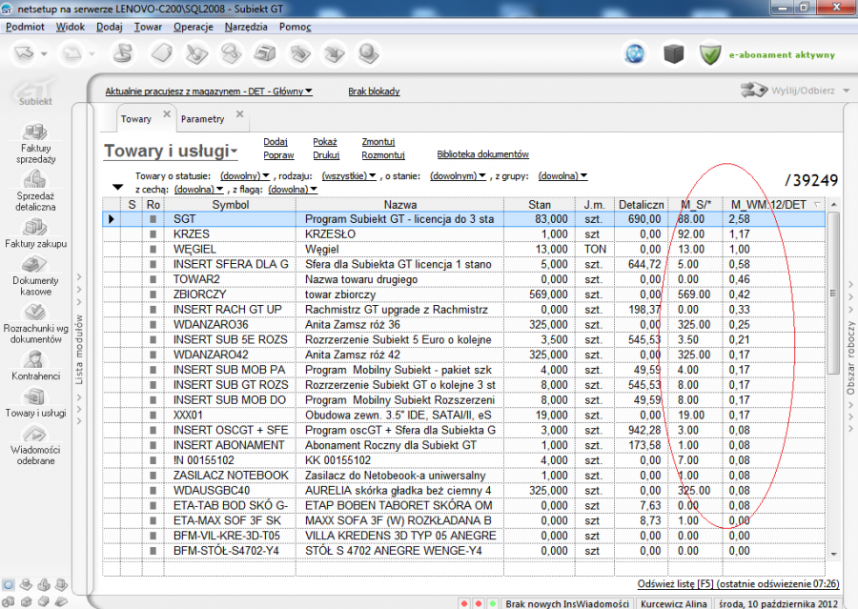
Task: Click the green shield e-abonament icon
Action: pos(710,54)
